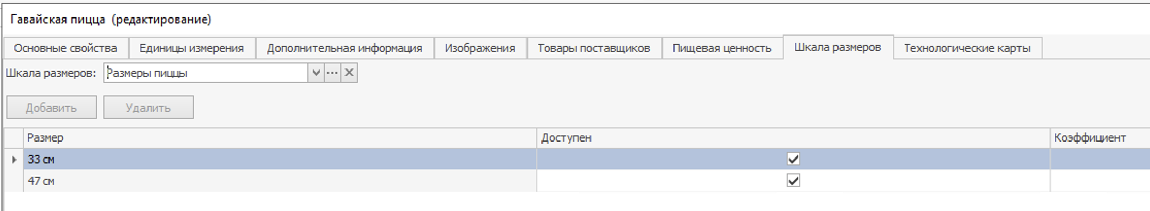Expand the Шкала размеров dropdown arrow
Viewport: 1150px width, 211px height.
(x=316, y=73)
